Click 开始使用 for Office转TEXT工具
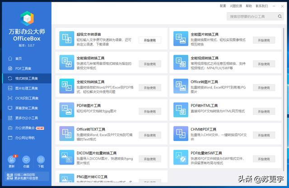Image resolution: width=289 pixels, height=188 pixels. [150, 135]
